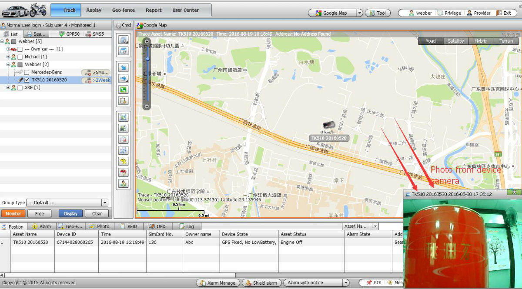Click the Alarm Manage button
522x289 pixels.
pos(217,283)
